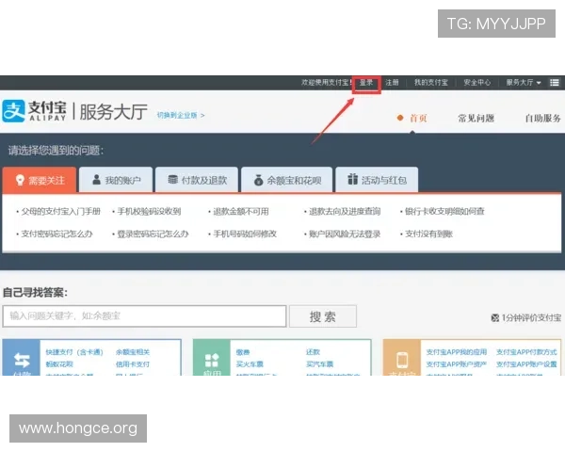Switch to the 余额宝和花呗 tab
Viewport: 565px width, 452px height.
click(x=287, y=180)
